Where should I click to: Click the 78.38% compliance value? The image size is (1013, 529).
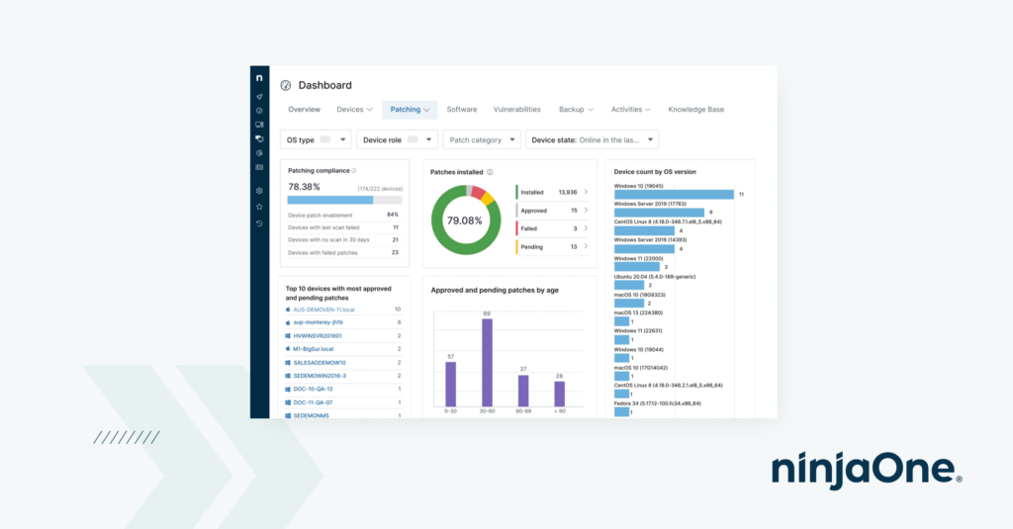pos(305,187)
